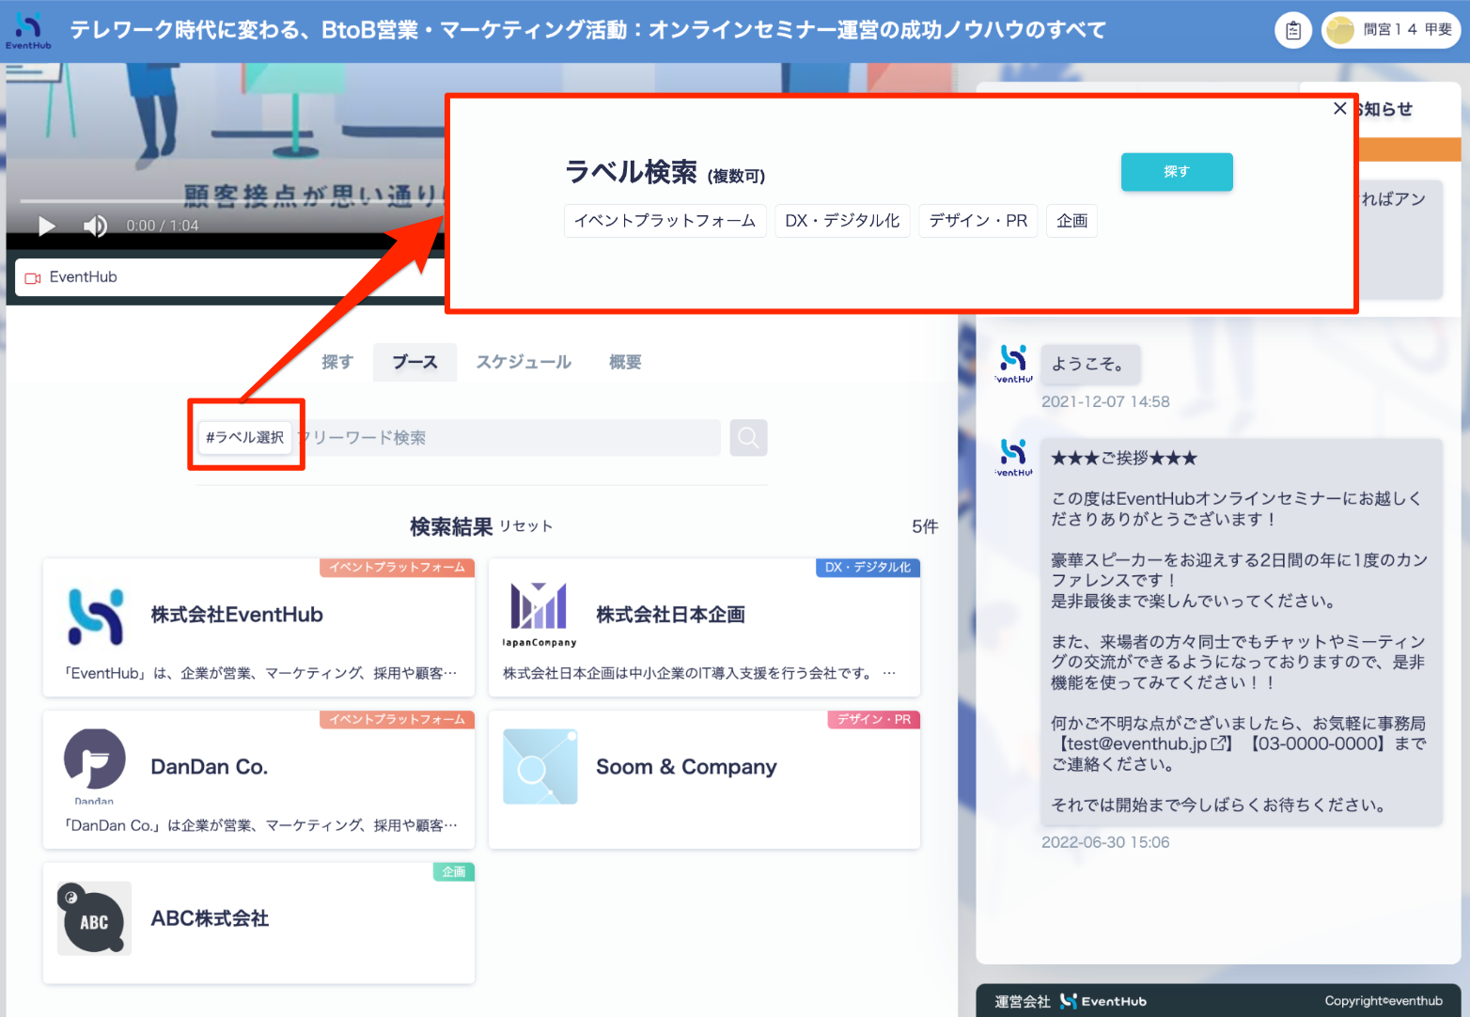Click リセット to reset search results
This screenshot has width=1470, height=1017.
click(525, 526)
